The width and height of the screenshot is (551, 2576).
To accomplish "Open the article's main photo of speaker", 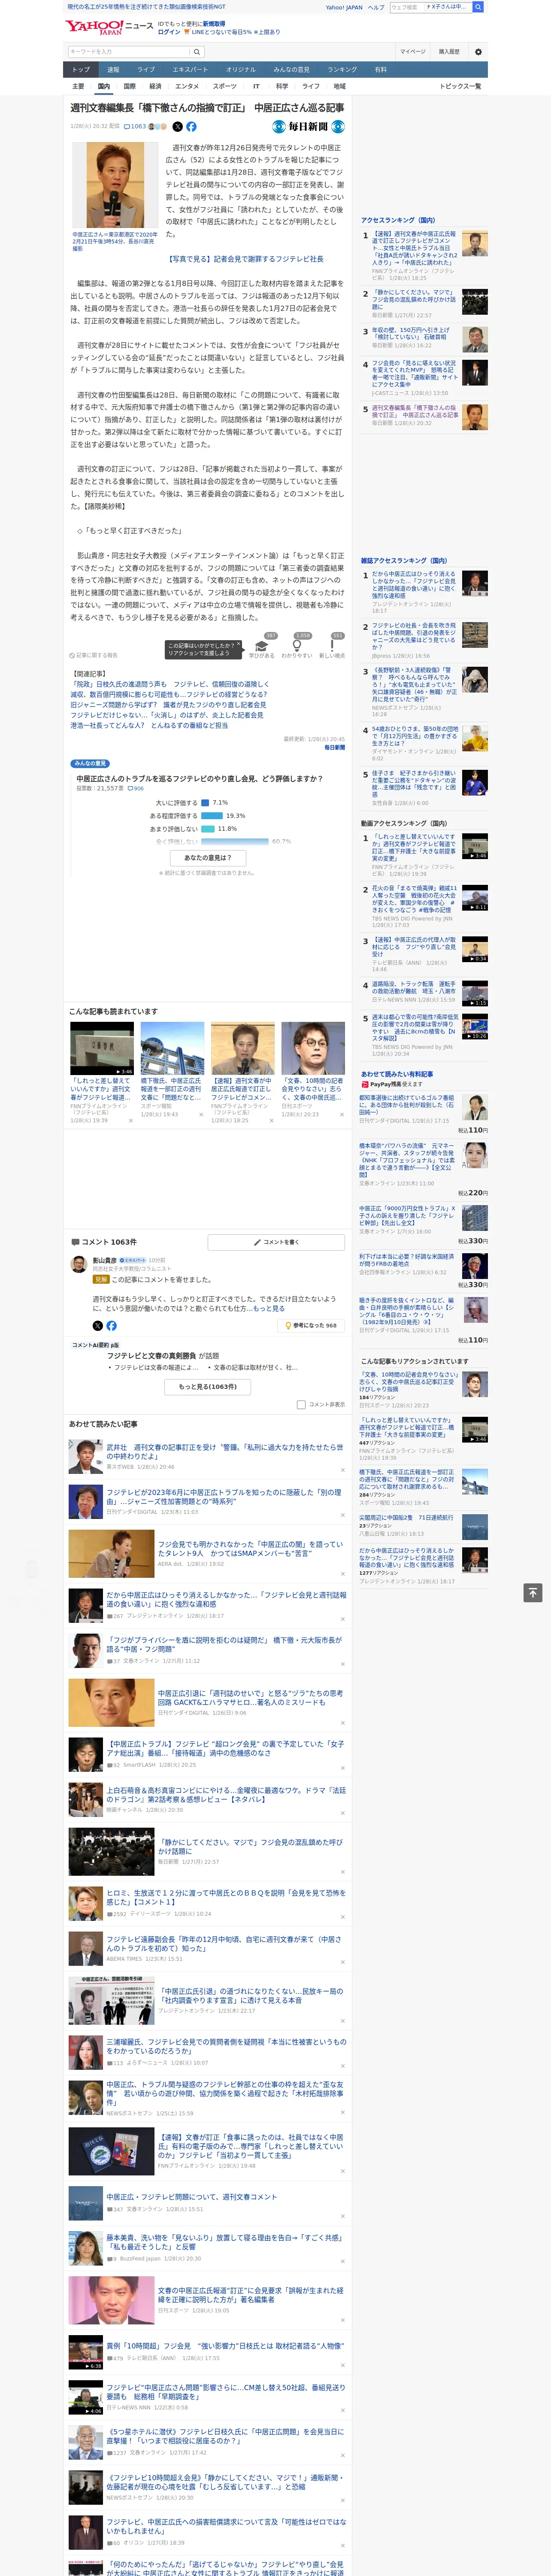I will pyautogui.click(x=115, y=185).
